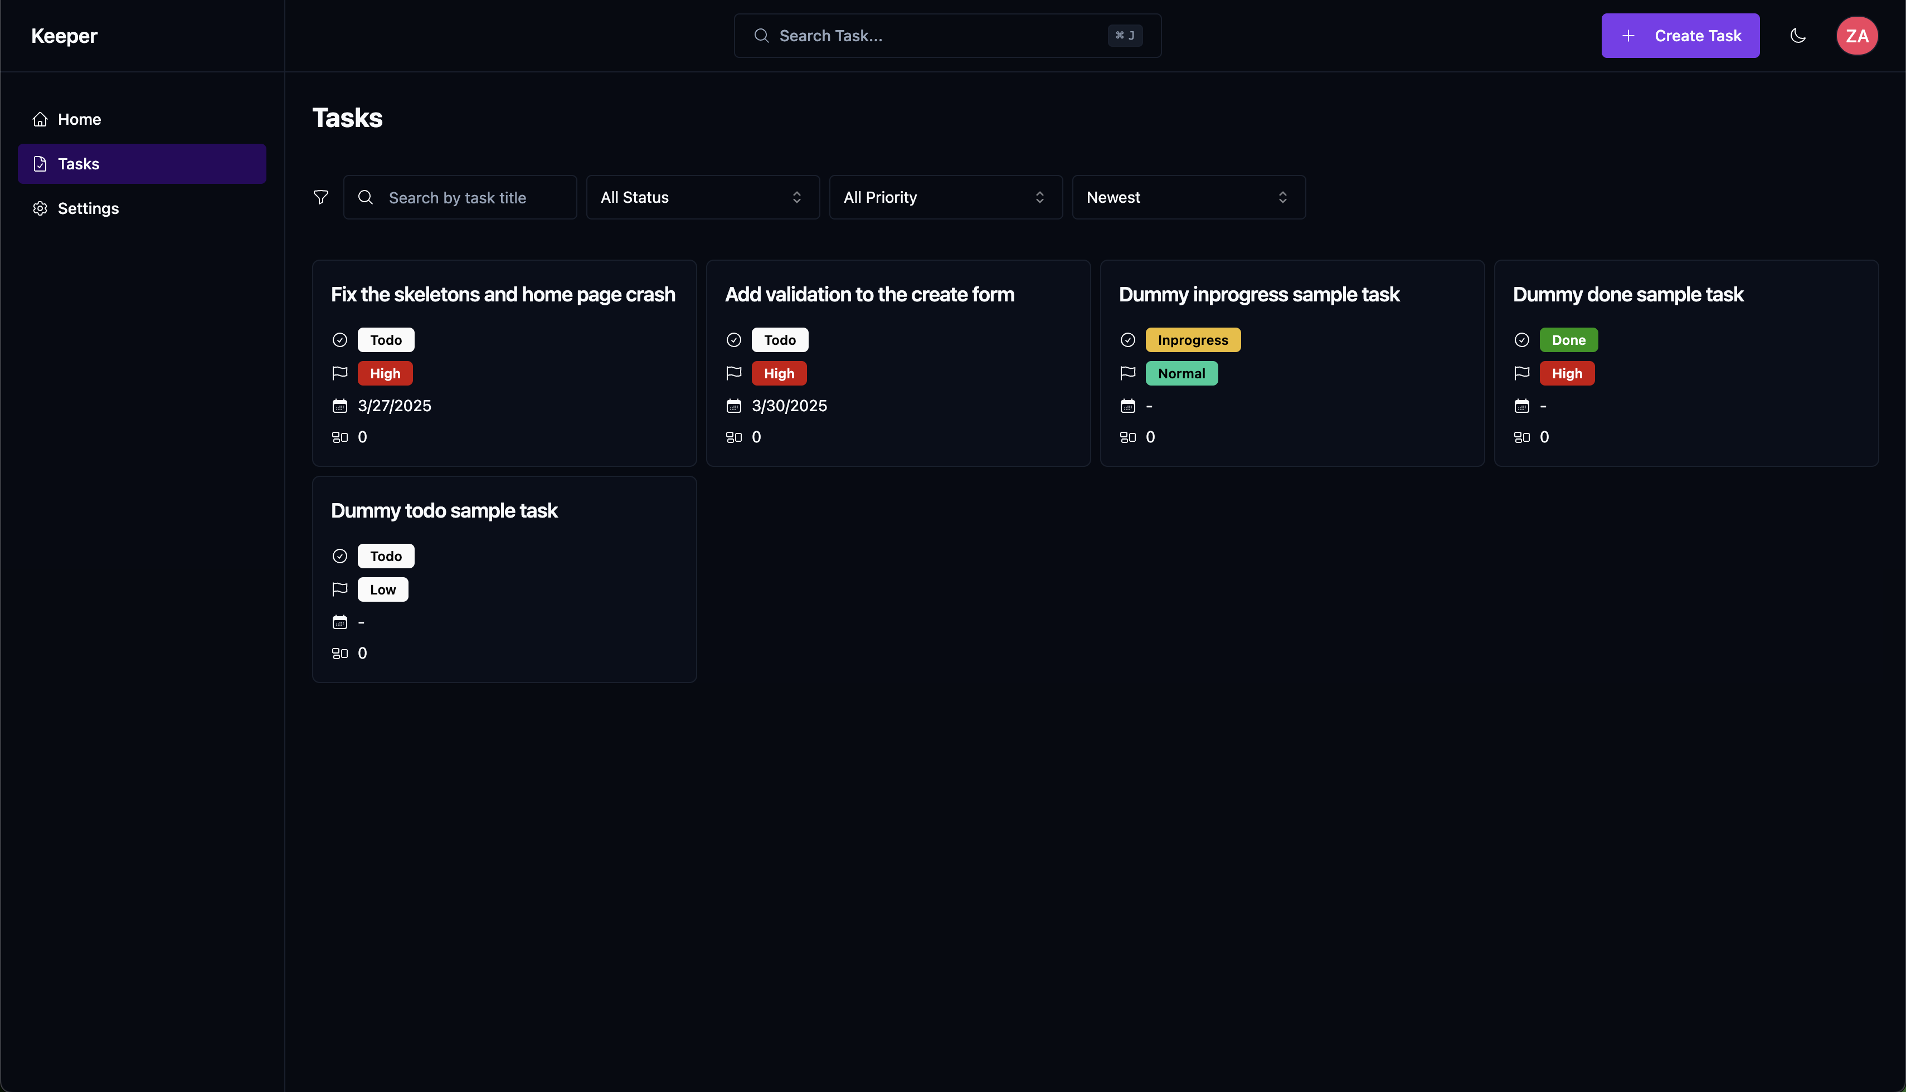Select Tasks in sidebar
1906x1092 pixels.
click(142, 163)
